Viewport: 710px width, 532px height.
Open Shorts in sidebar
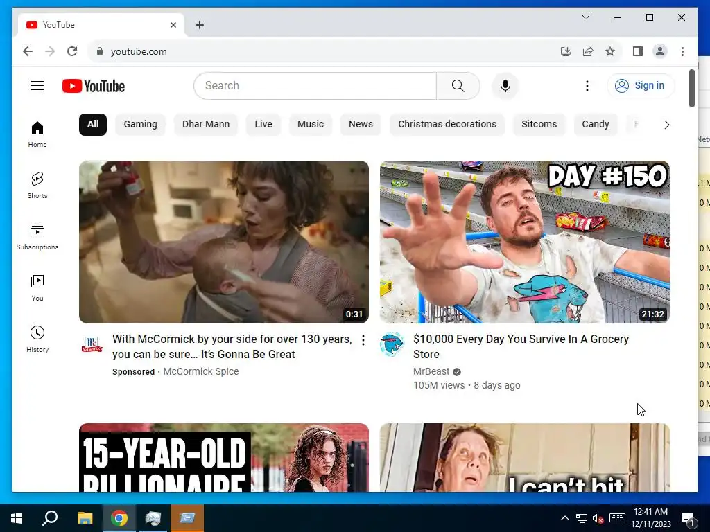pyautogui.click(x=37, y=186)
